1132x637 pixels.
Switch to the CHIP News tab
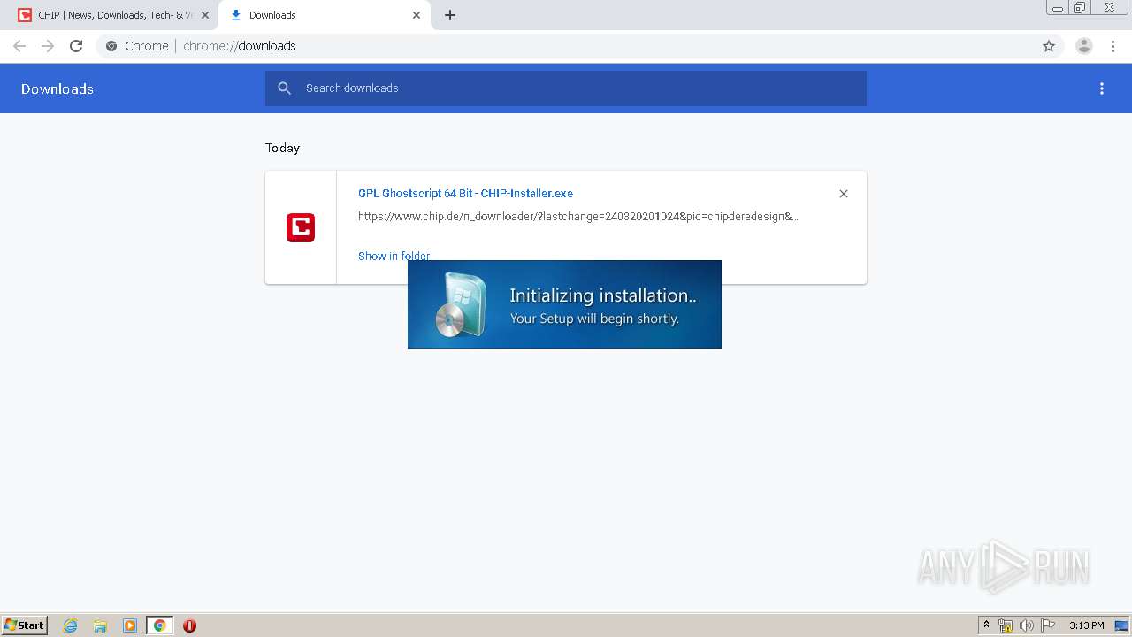tap(113, 15)
